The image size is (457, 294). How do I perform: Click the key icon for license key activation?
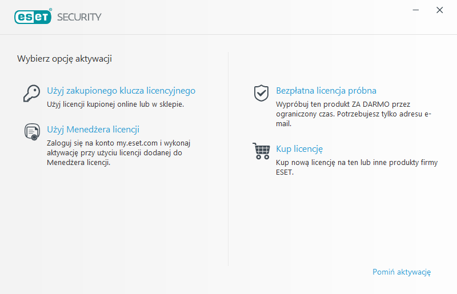[31, 92]
